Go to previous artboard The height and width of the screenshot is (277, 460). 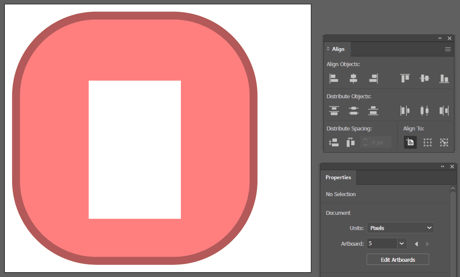point(416,244)
